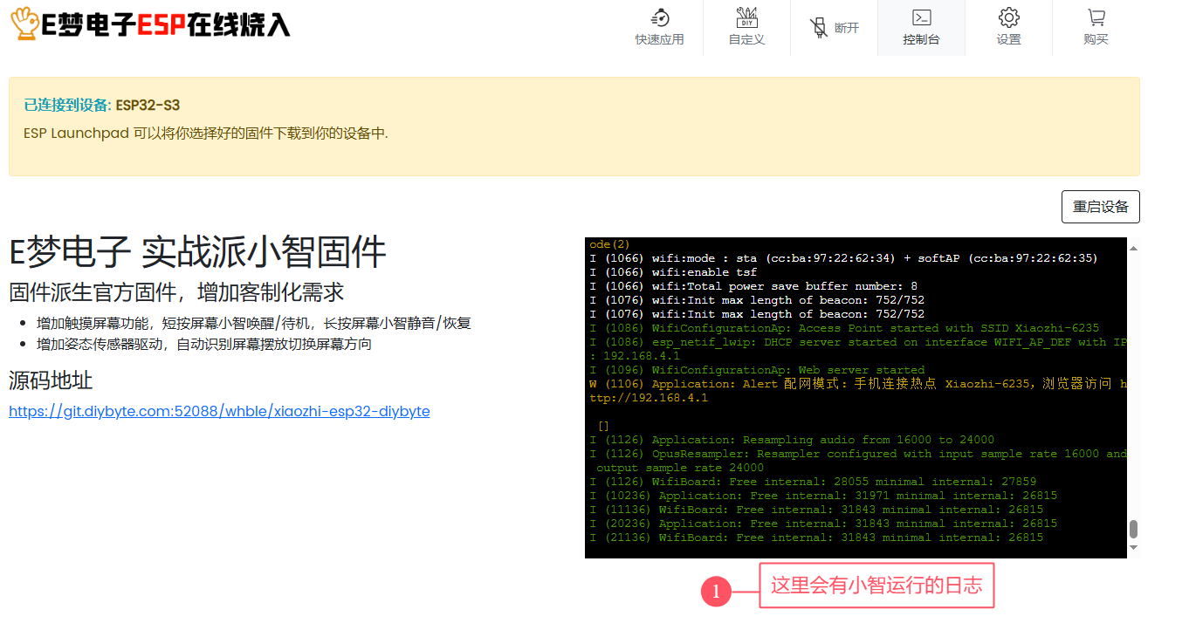
Task: Open the 控制台 terminal console icon
Action: pos(921,27)
